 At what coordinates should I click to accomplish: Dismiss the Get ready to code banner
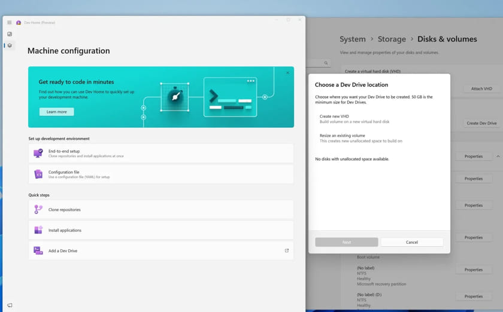coord(288,73)
